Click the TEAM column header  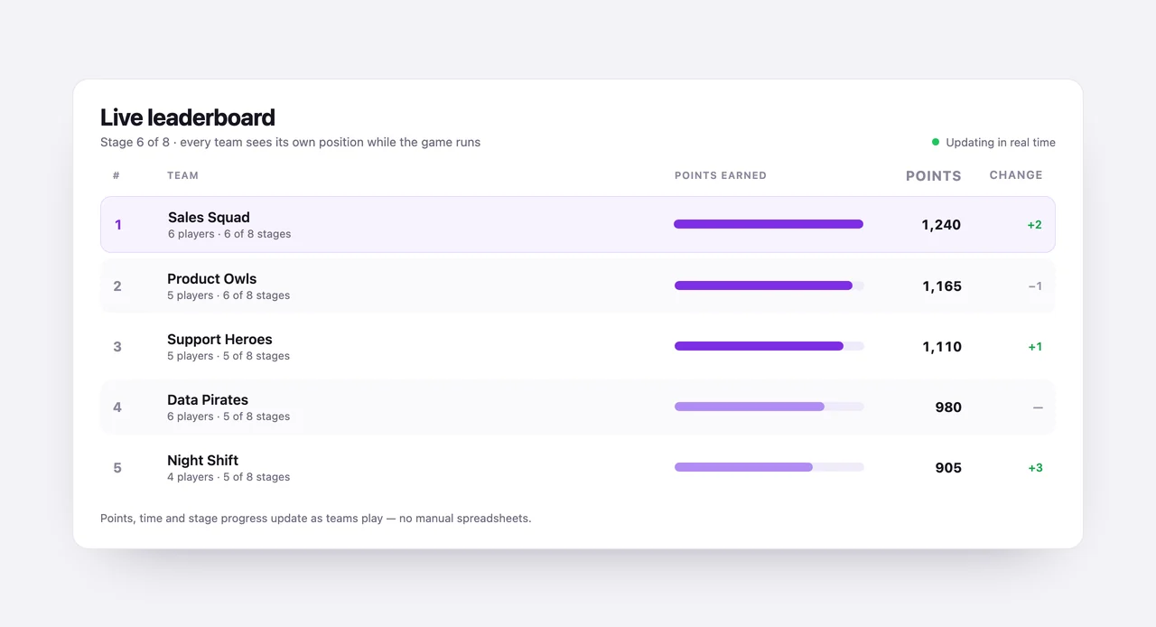click(182, 175)
